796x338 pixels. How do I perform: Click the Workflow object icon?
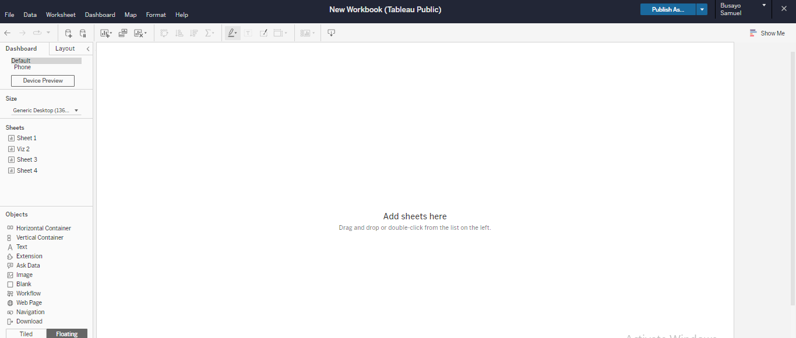[10, 293]
